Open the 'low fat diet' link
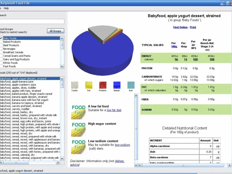The height and width of the screenshot is (174, 232). (x=114, y=110)
